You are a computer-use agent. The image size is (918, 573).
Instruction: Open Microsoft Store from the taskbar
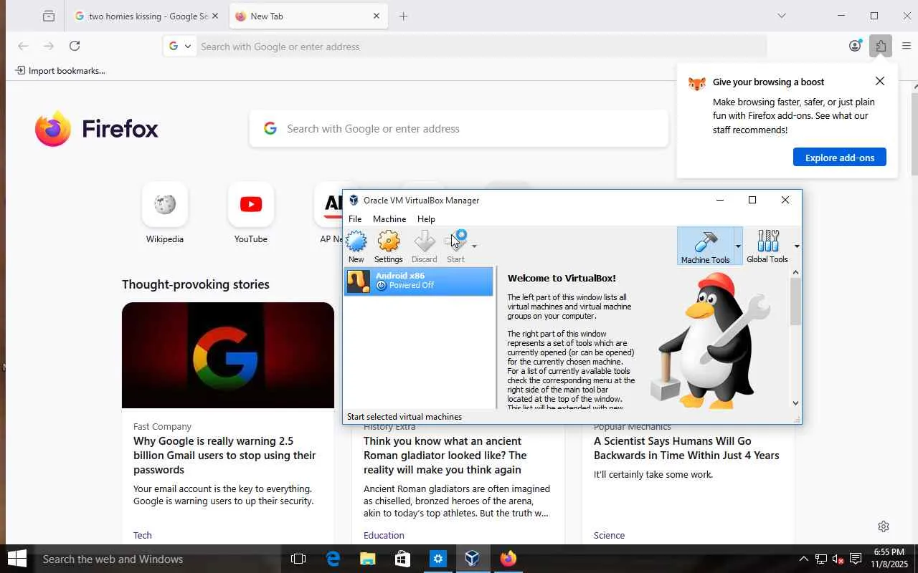(402, 559)
